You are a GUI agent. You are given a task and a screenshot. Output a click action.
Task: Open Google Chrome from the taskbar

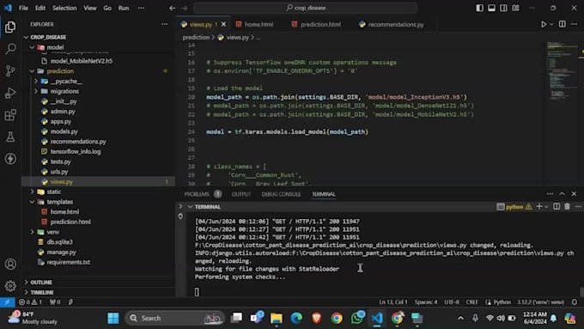point(337,318)
